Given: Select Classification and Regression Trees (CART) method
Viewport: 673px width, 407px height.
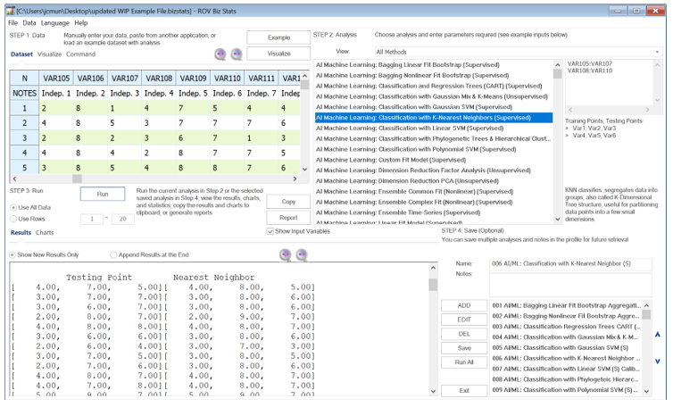Looking at the screenshot, I should pyautogui.click(x=434, y=86).
